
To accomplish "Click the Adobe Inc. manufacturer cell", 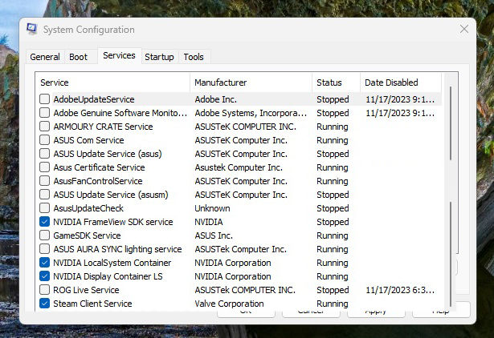I will pyautogui.click(x=215, y=99).
